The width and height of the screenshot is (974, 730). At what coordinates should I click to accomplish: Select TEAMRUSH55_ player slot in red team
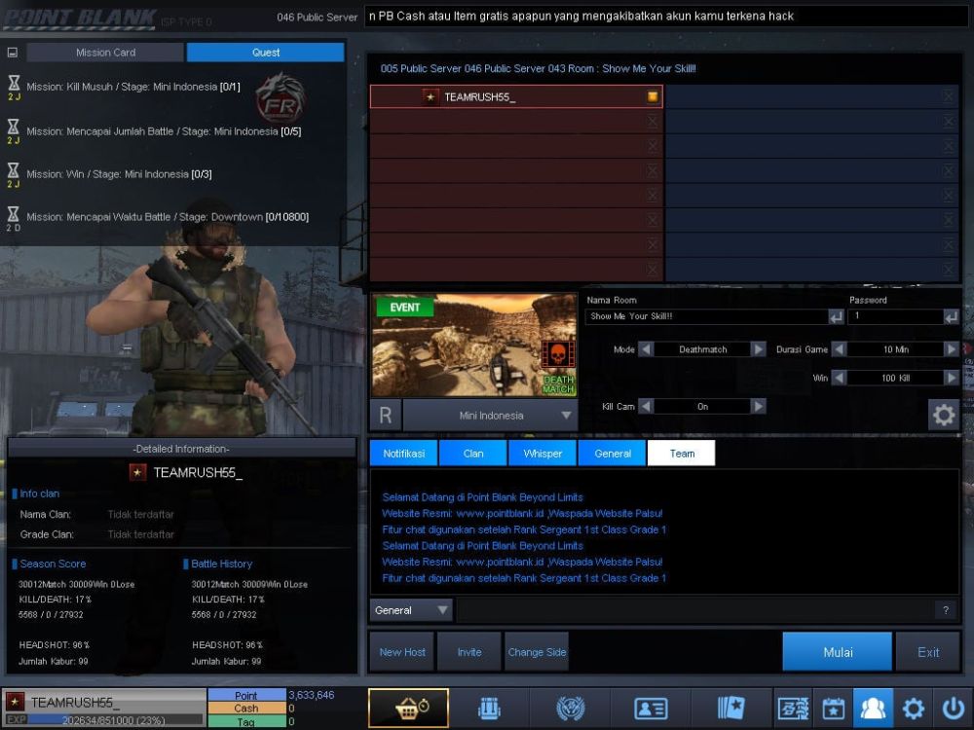[x=516, y=96]
